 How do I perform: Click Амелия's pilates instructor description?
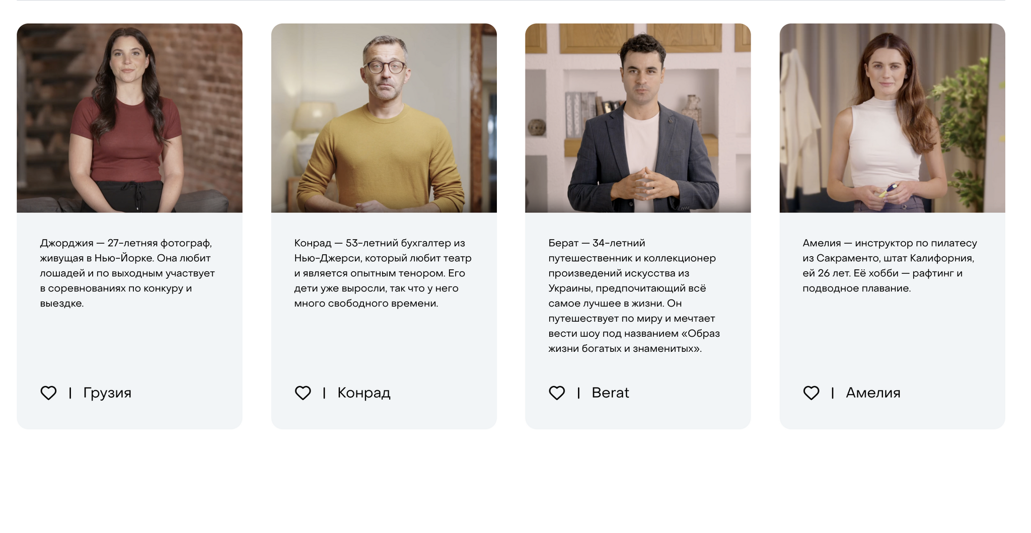coord(890,266)
